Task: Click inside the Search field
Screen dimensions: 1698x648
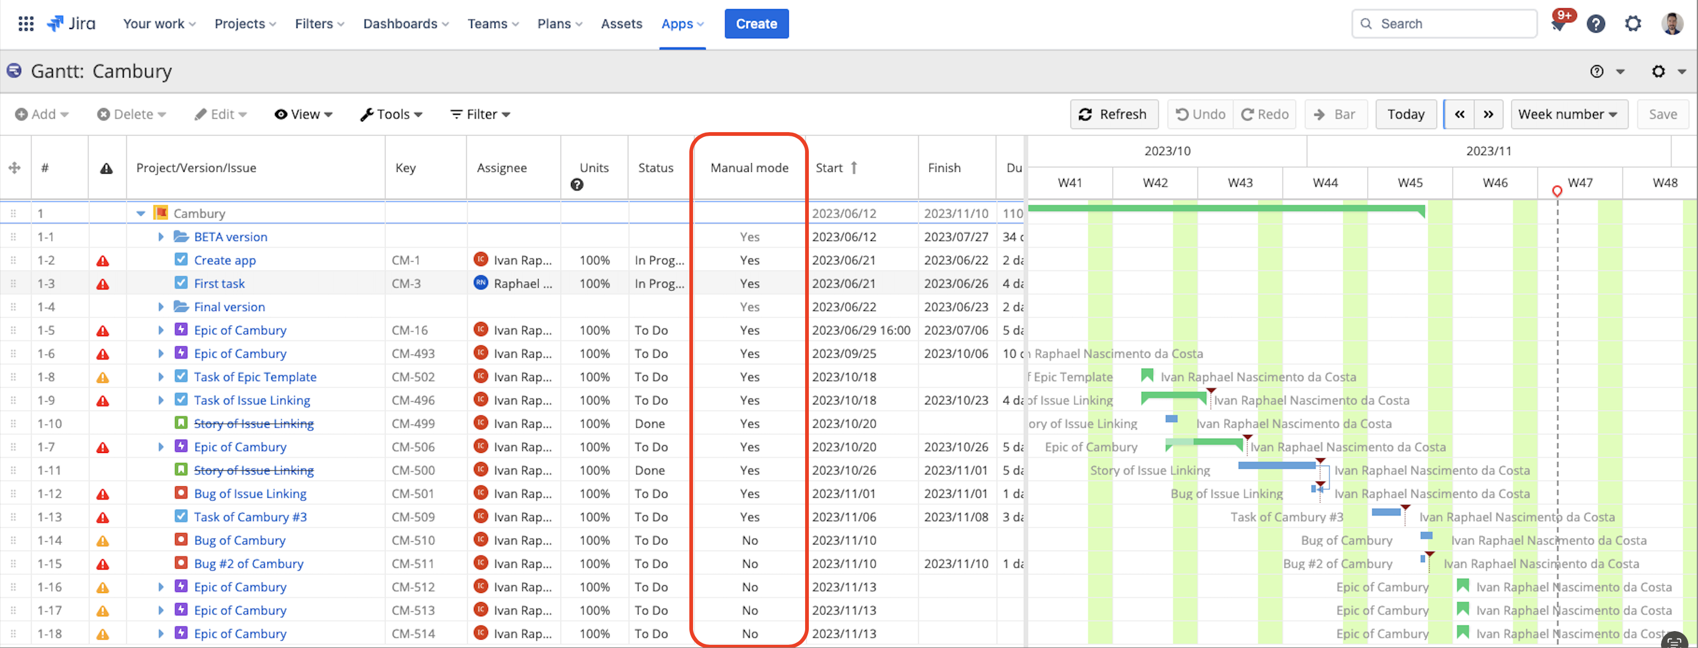Action: point(1444,23)
